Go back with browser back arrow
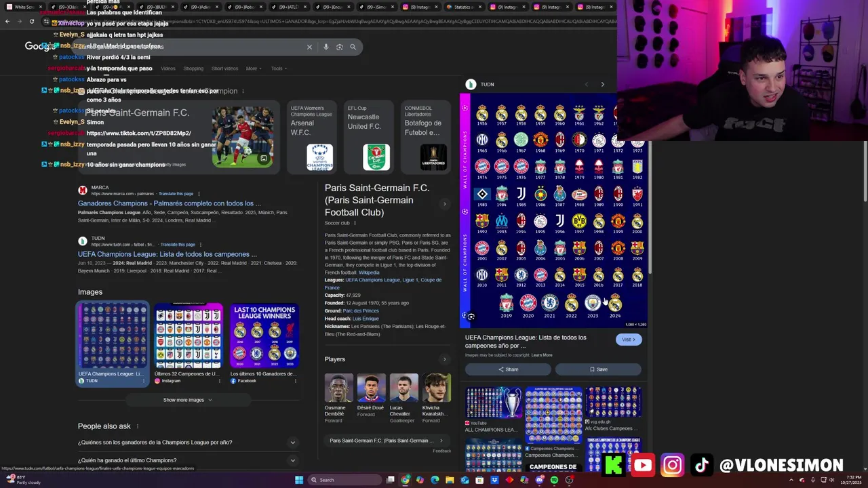The width and height of the screenshot is (868, 488). pyautogui.click(x=7, y=22)
